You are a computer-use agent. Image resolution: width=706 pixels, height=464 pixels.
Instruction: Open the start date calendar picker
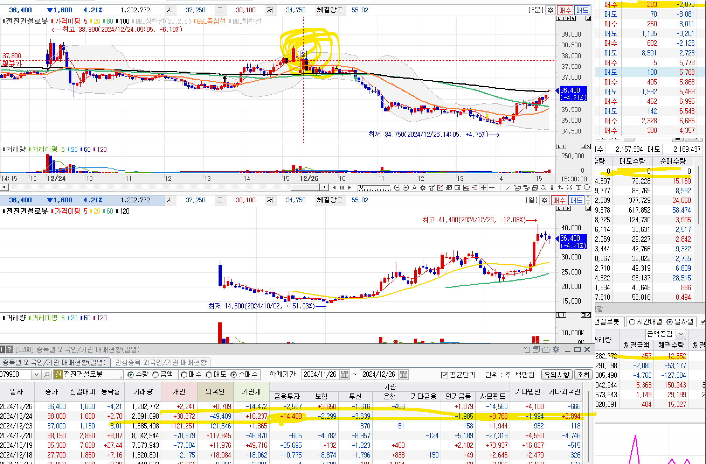pyautogui.click(x=344, y=375)
